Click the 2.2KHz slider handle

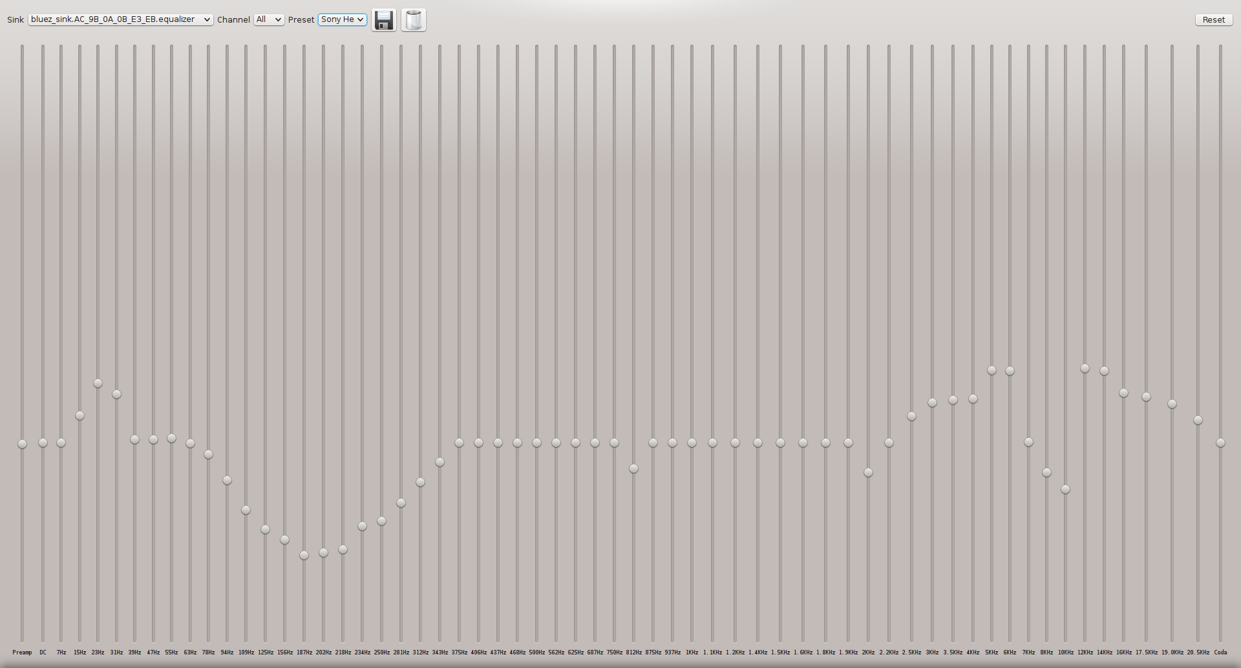tap(889, 442)
